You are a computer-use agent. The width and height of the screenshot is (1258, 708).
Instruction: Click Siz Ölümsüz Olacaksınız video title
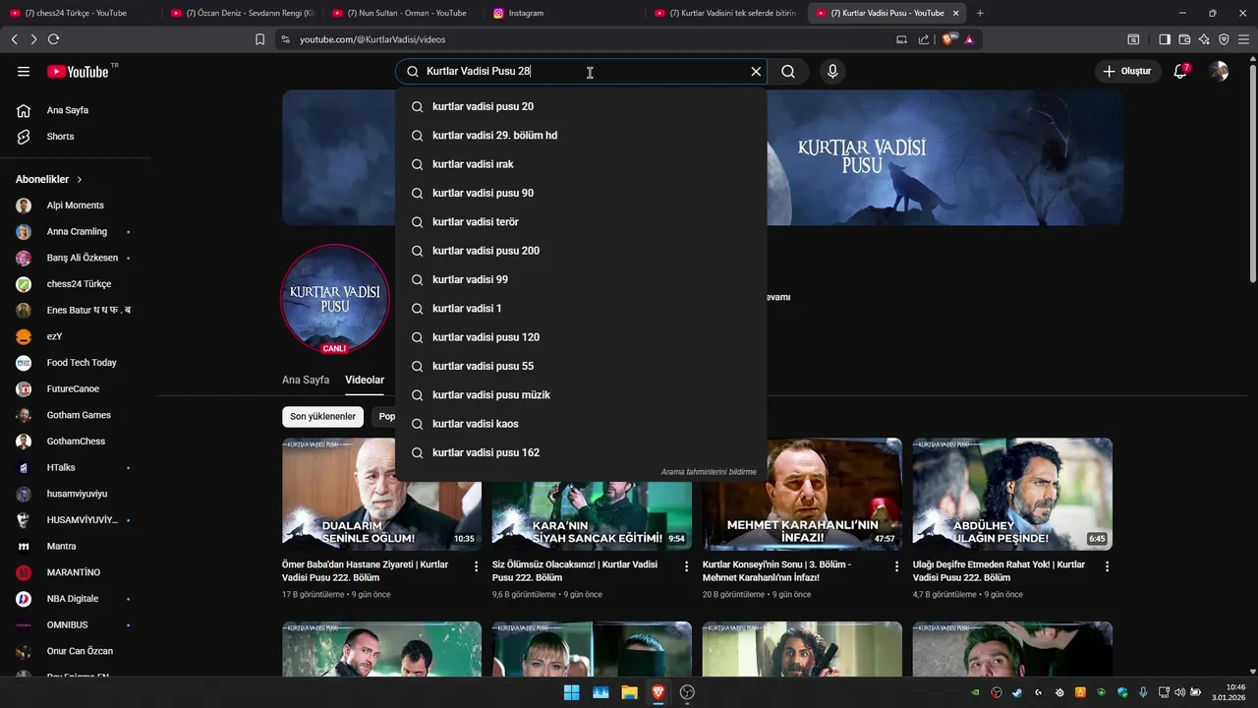(x=575, y=571)
